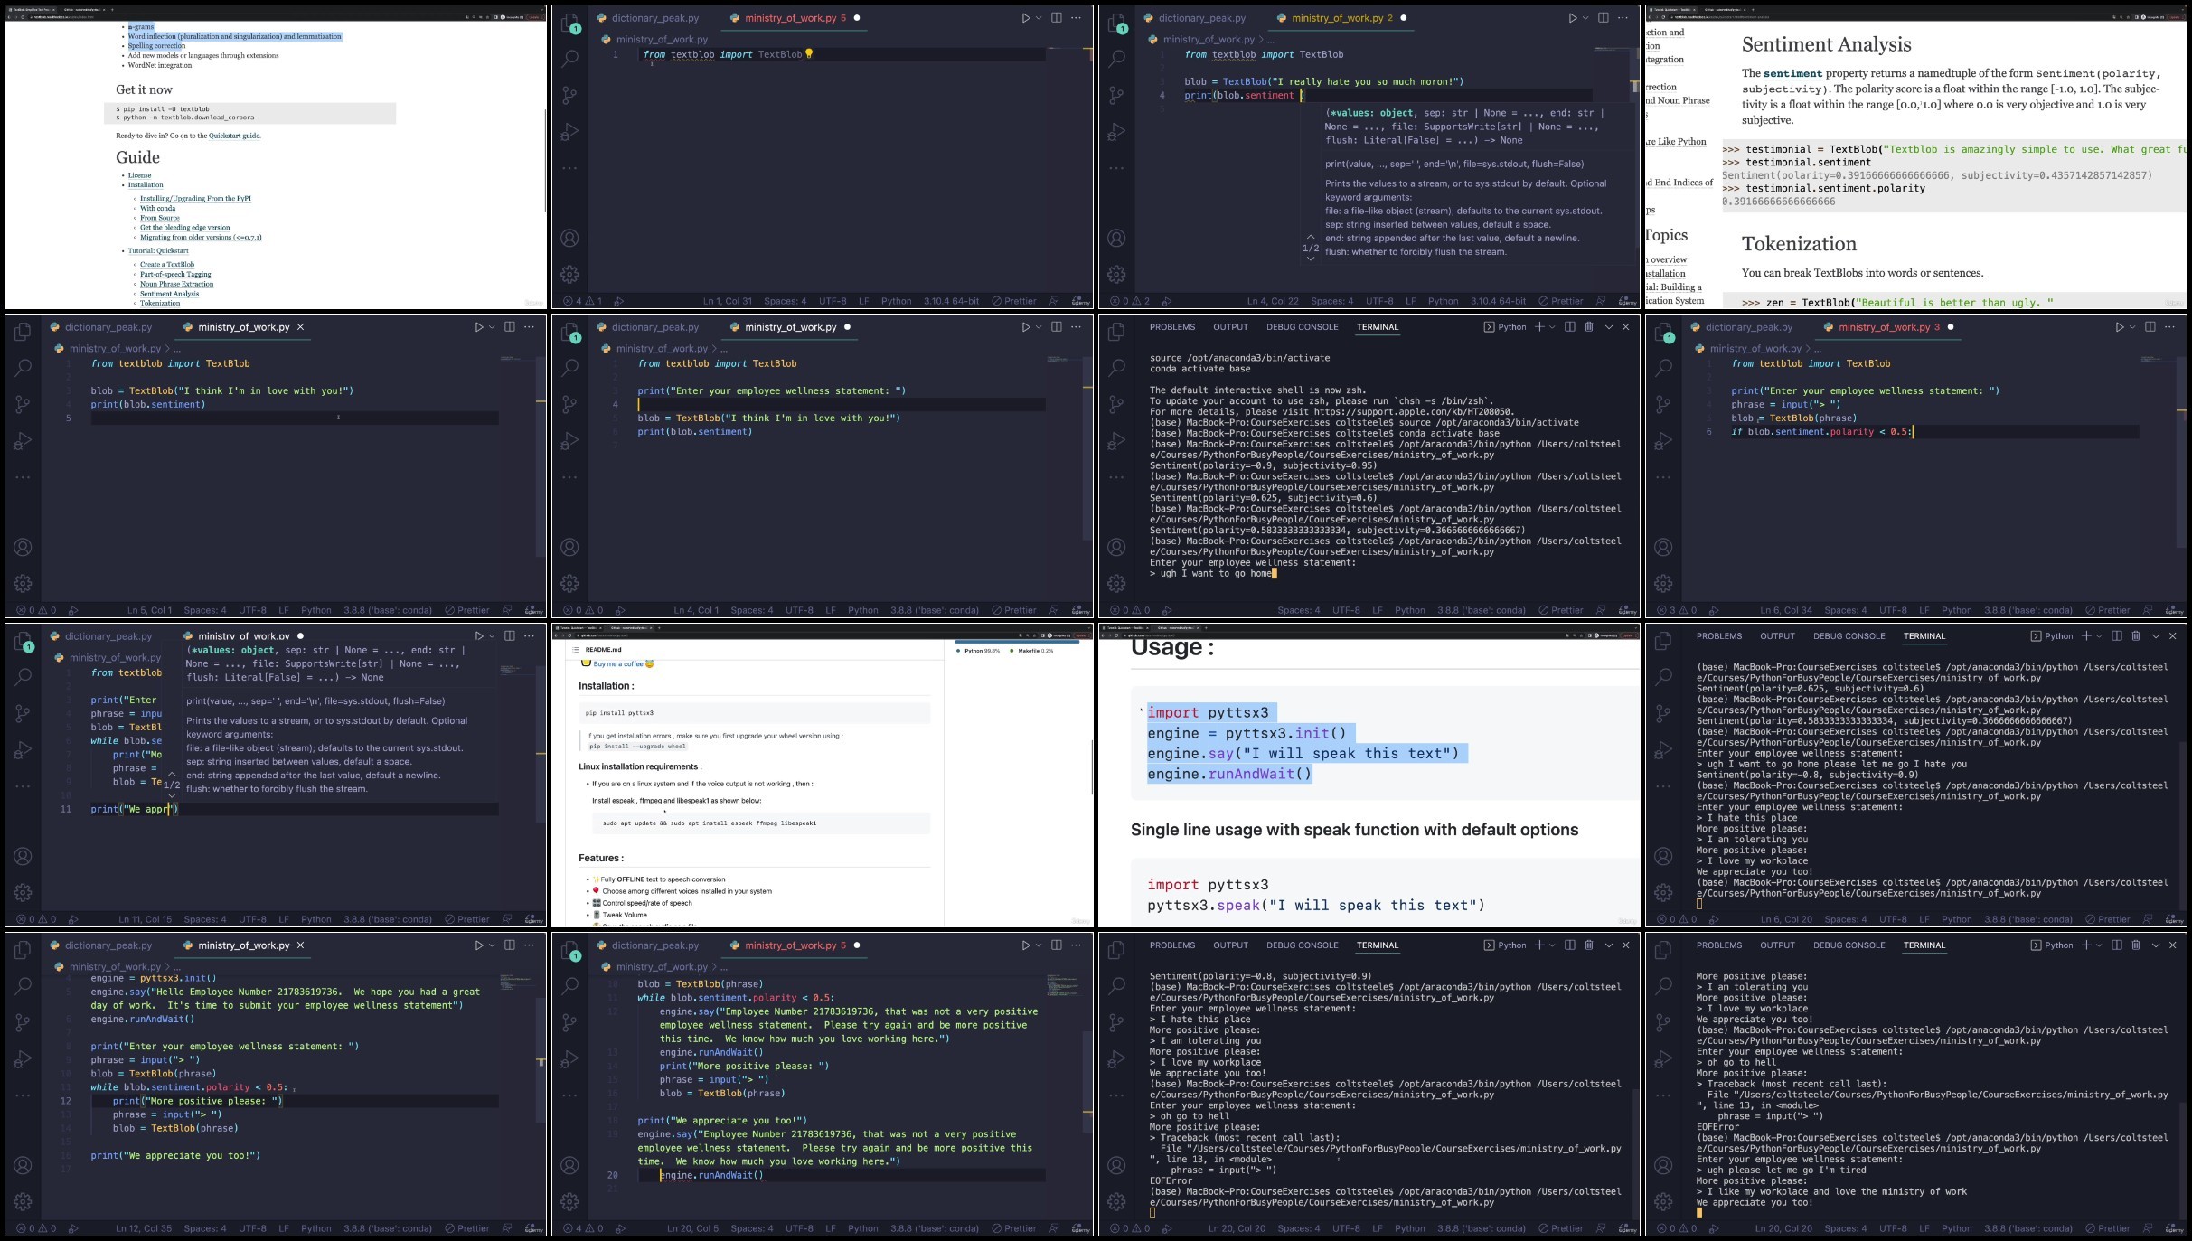
Task: Click 'Spaces: 4' in 'Ln 20, Col 5' status bar
Action: tap(751, 1228)
